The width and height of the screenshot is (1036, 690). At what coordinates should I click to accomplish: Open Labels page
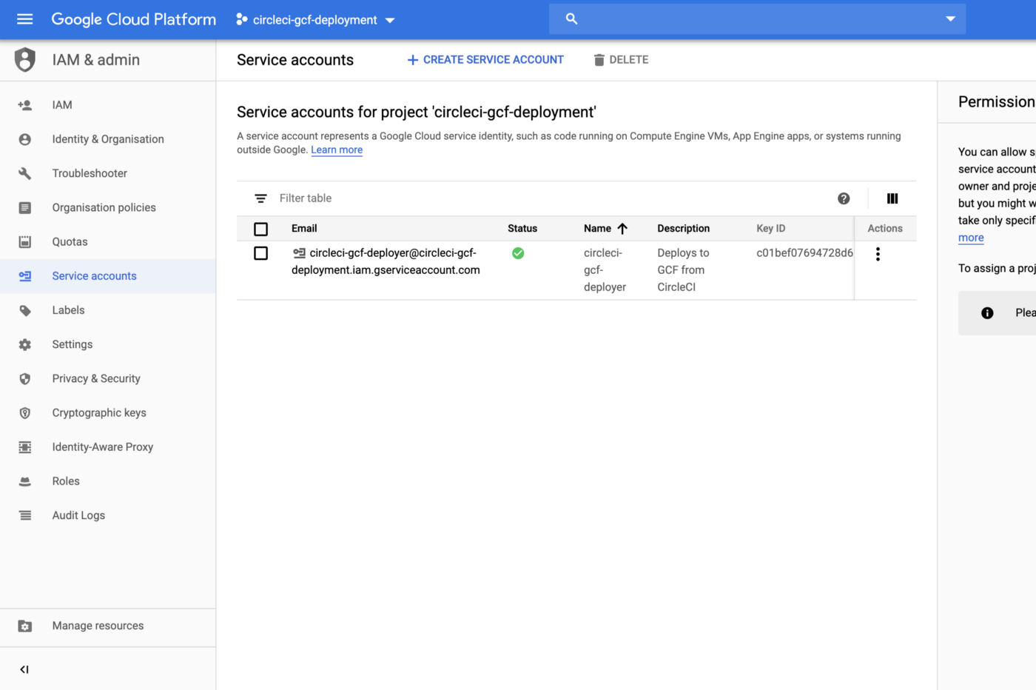(68, 310)
